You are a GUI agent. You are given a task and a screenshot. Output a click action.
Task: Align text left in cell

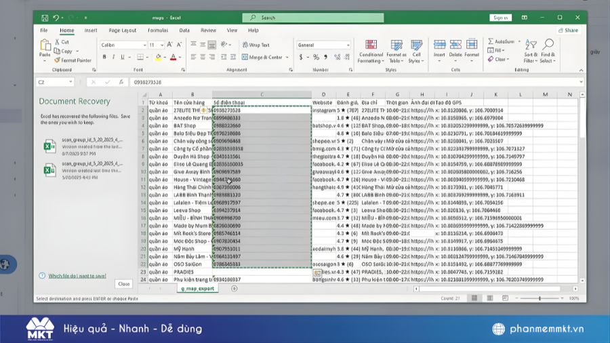[193, 57]
